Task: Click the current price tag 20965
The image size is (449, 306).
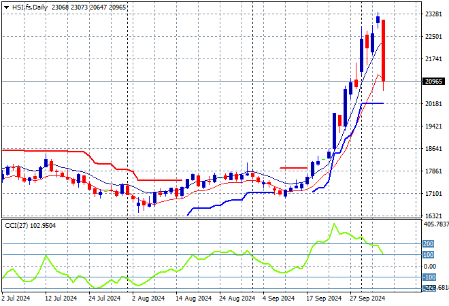Action: tap(433, 82)
